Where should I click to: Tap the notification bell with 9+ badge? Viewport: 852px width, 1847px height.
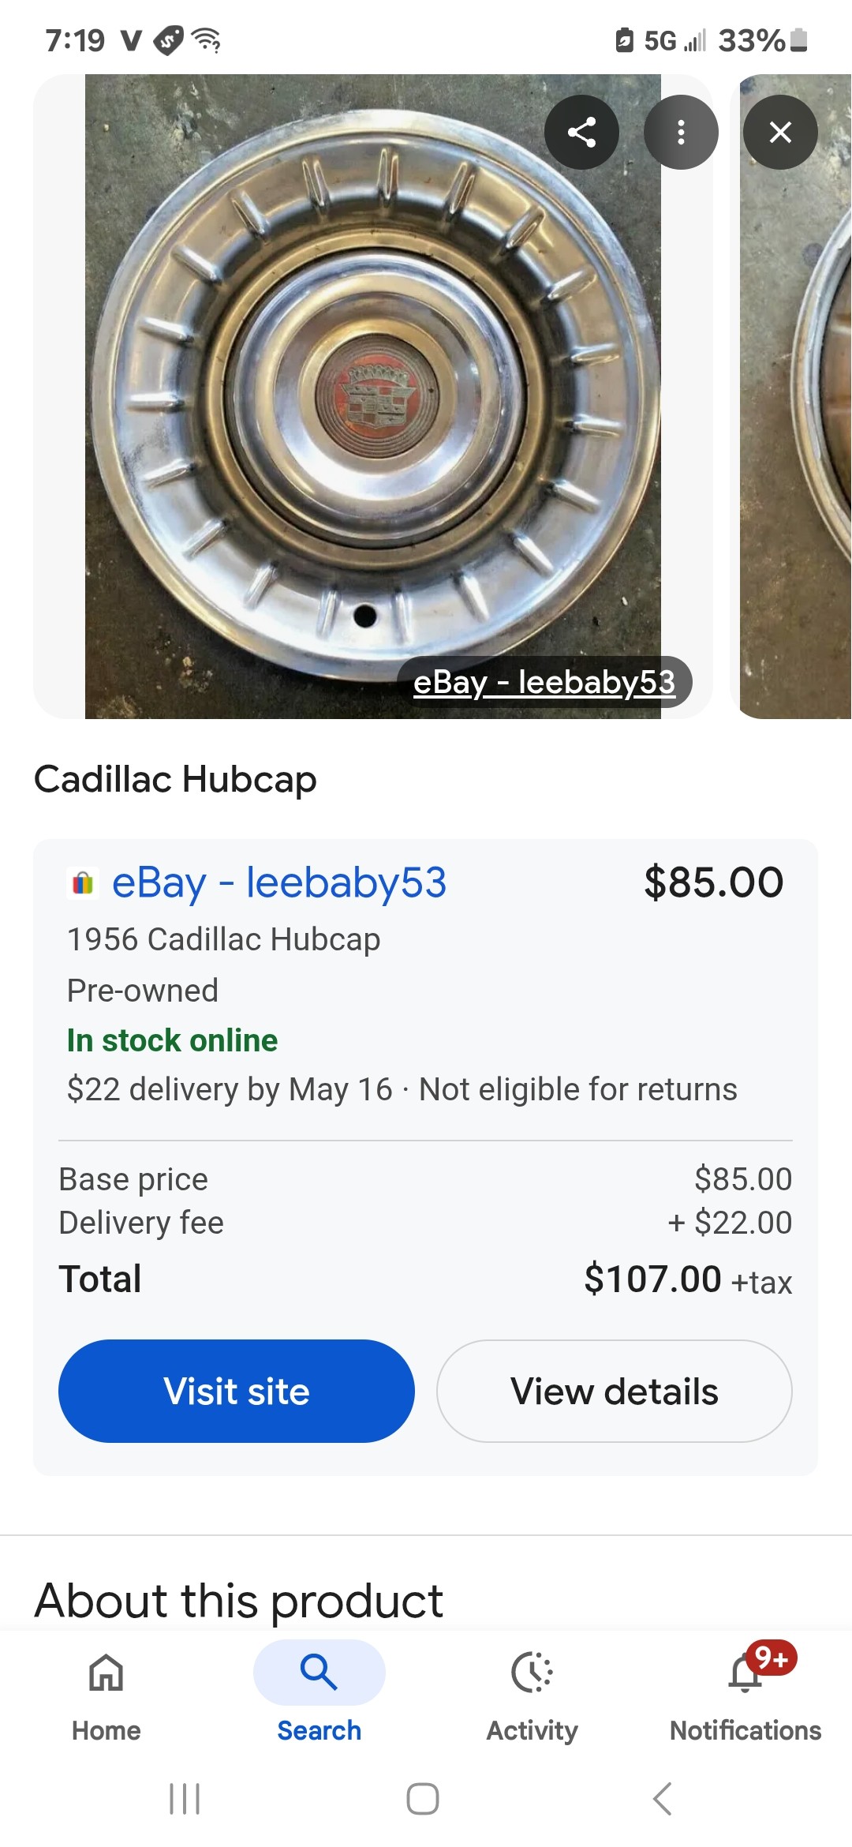(746, 1672)
